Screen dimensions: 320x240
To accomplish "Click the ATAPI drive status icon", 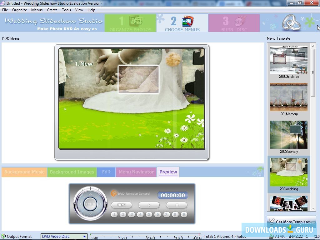I will pyautogui.click(x=271, y=237).
